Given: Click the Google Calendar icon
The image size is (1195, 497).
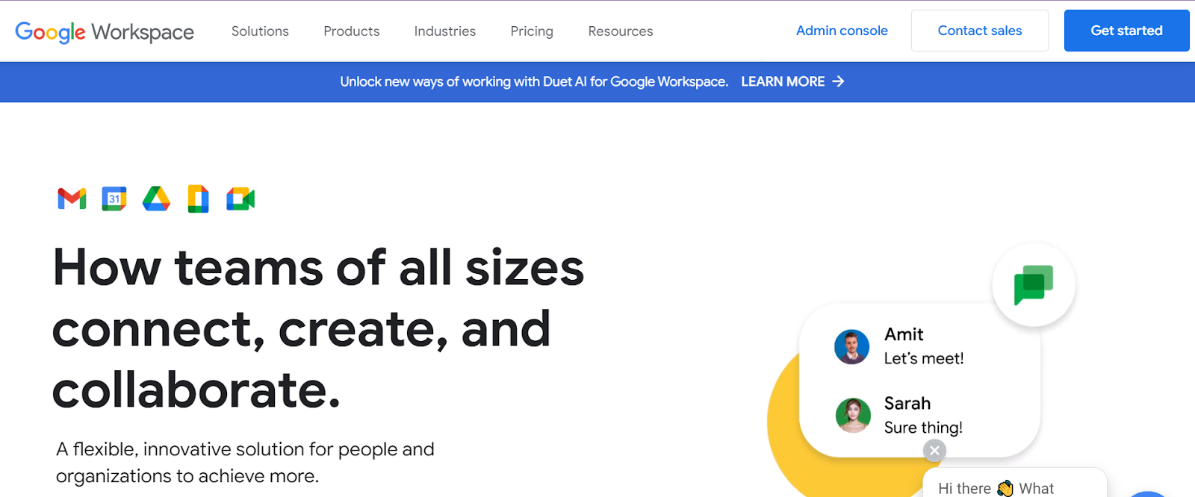Looking at the screenshot, I should tap(114, 199).
